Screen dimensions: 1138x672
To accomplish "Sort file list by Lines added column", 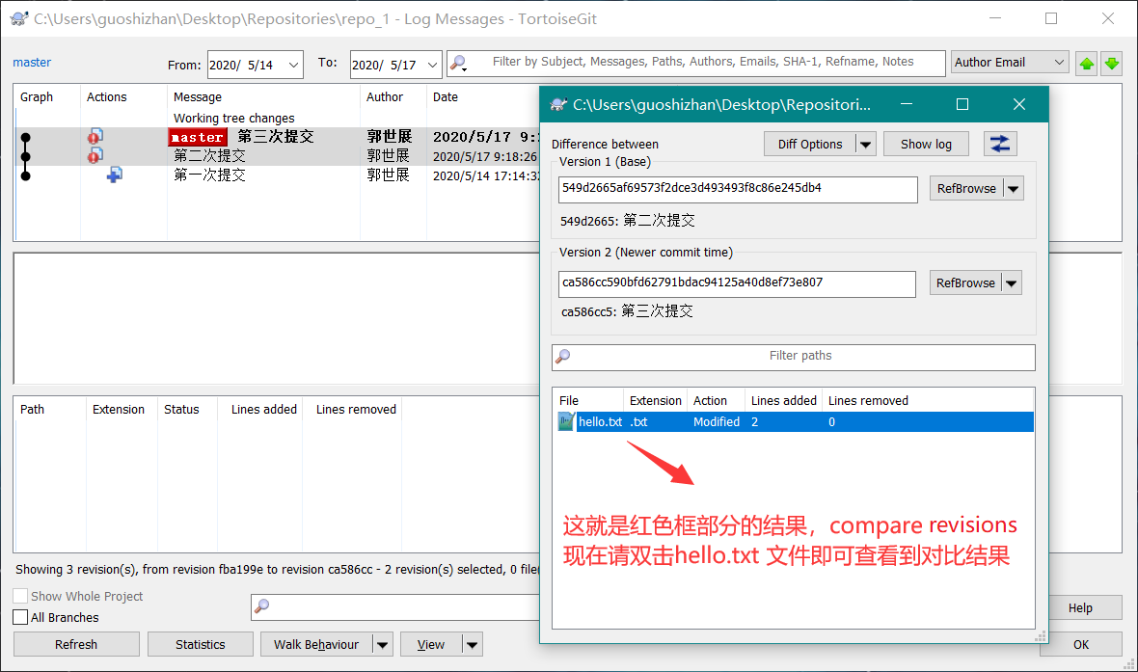I will tap(783, 400).
